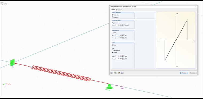Open the Rigidez axial value dropdown arrow
This screenshot has width=203, height=99.
click(124, 25)
